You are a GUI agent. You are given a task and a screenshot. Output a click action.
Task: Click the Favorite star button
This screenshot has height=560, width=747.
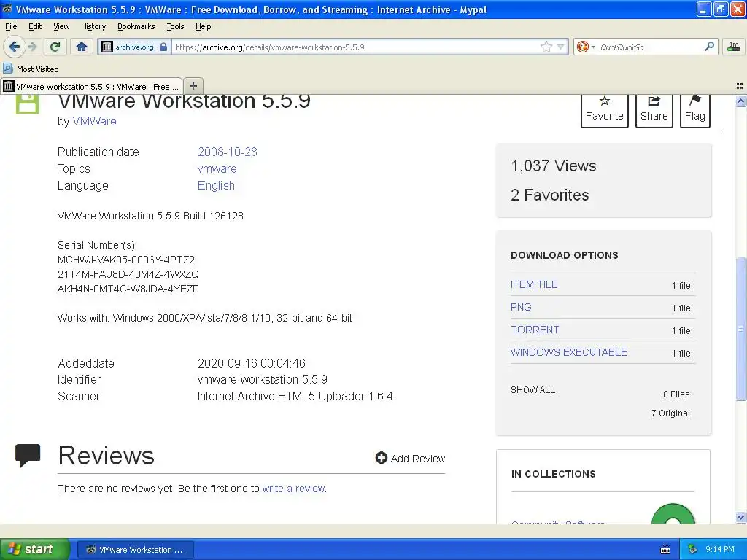[604, 109]
